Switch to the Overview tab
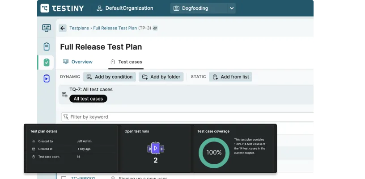 click(78, 62)
